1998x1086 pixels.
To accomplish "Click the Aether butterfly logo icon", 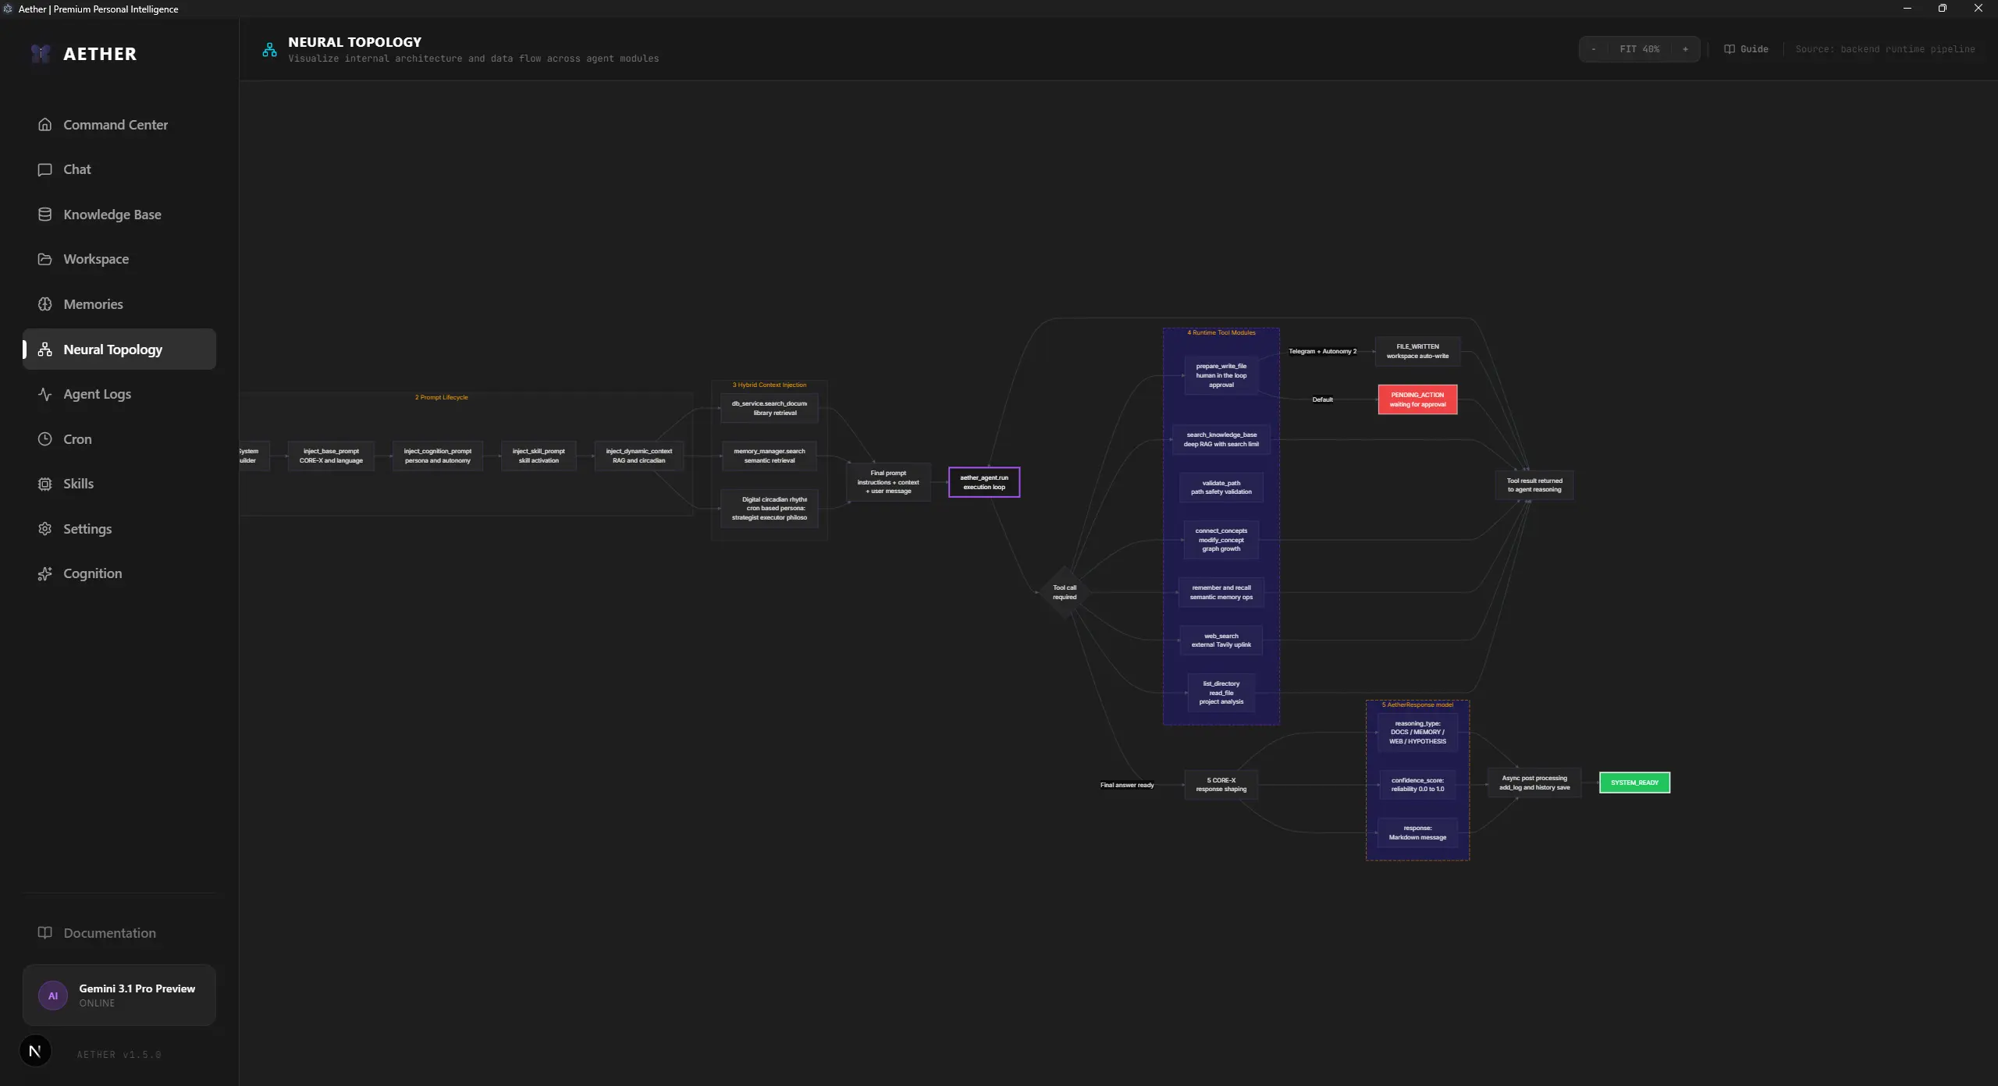I will pos(41,54).
